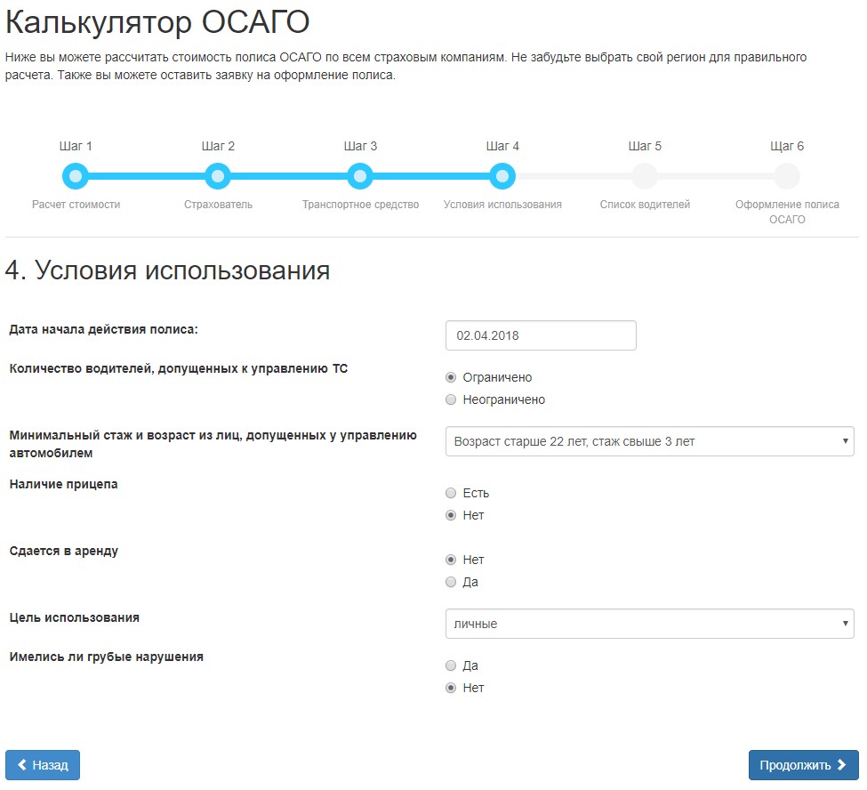Click the right arrow icon in Продолжить button
This screenshot has width=867, height=790.
coord(841,763)
